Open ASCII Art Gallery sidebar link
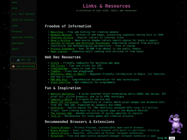This screenshot has height=140, width=187. tap(23, 20)
